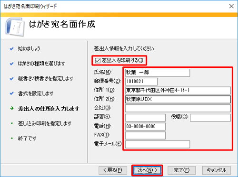The width and height of the screenshot is (238, 177).
Task: Select the 終了です step
Action: [27, 139]
